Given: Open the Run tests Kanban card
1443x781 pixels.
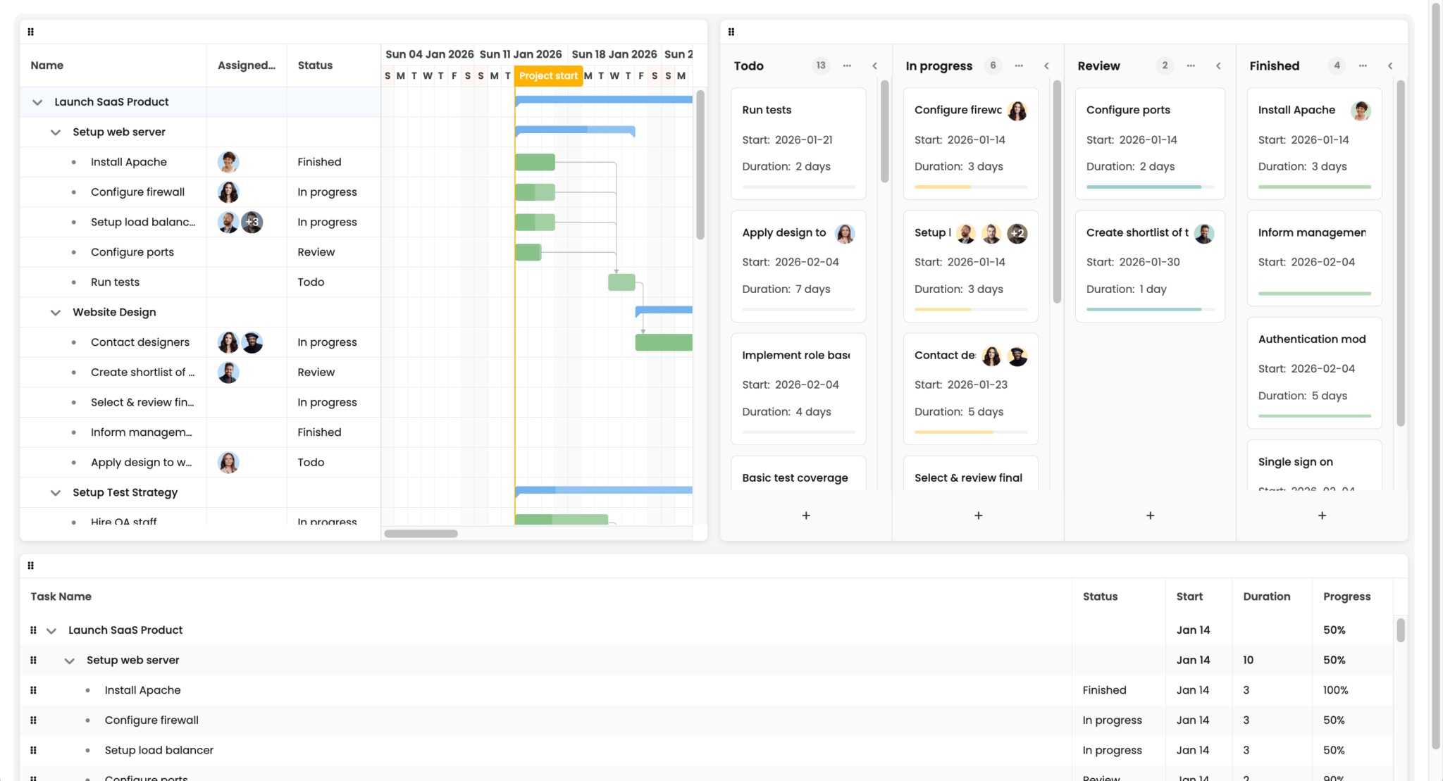Looking at the screenshot, I should 798,143.
